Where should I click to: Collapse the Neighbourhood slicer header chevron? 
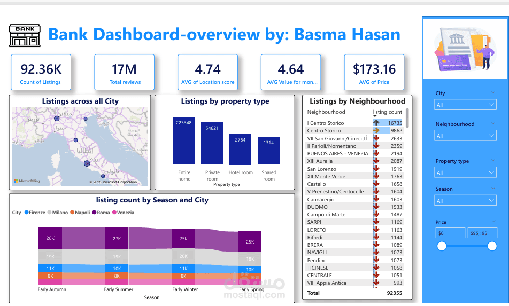(x=493, y=123)
